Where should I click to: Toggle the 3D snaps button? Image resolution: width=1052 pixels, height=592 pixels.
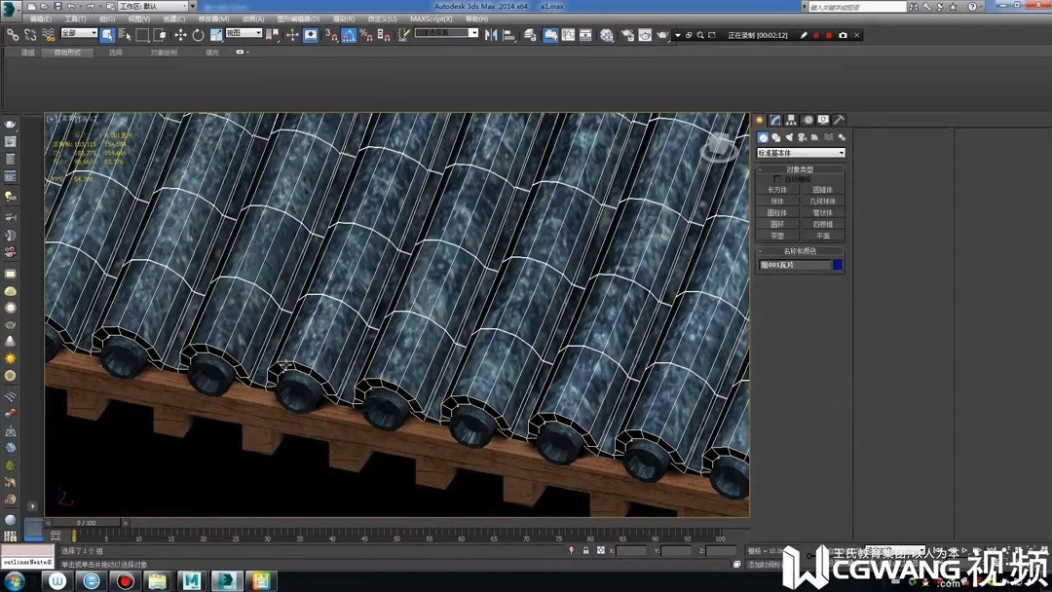(x=331, y=35)
